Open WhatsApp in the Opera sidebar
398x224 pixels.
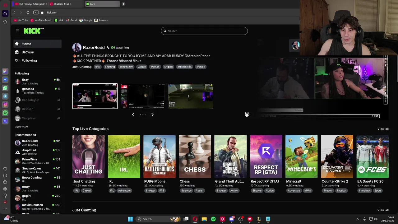coord(5,88)
